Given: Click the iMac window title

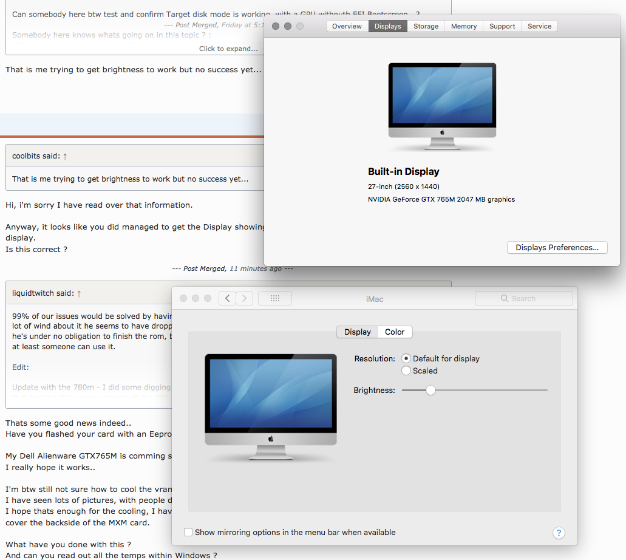Looking at the screenshot, I should coord(375,299).
